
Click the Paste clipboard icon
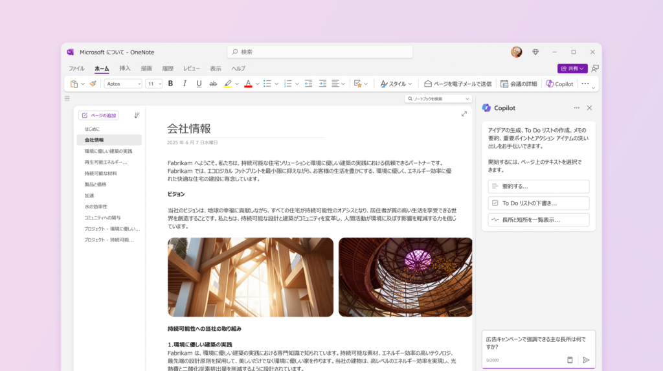point(74,84)
